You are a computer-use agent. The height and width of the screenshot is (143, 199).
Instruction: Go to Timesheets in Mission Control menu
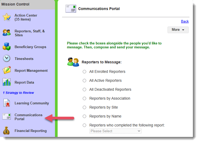pyautogui.click(x=24, y=59)
